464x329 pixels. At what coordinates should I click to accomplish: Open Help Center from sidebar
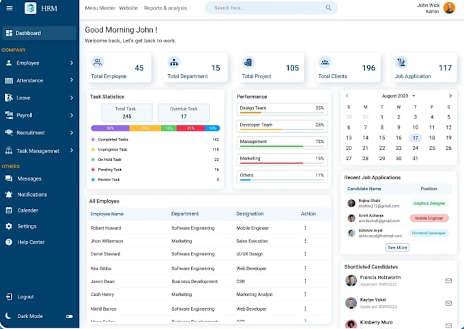pos(31,242)
